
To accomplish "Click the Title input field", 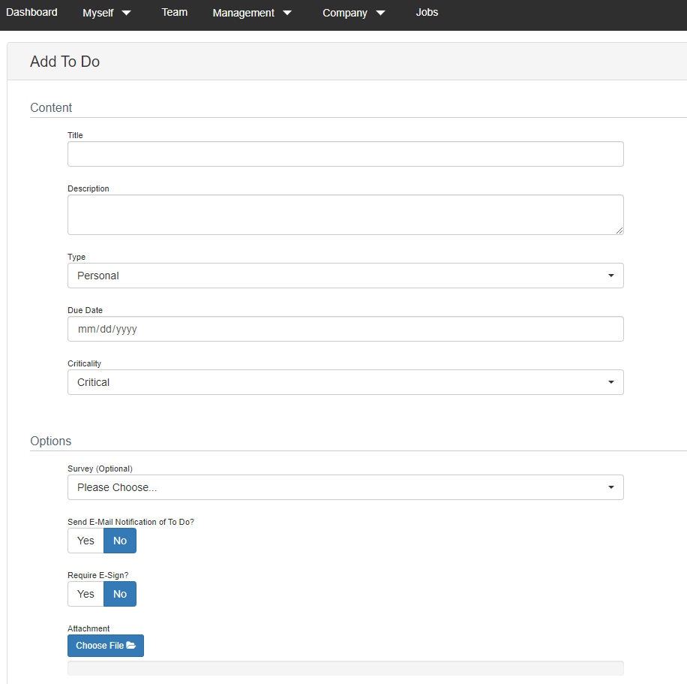I will point(345,154).
